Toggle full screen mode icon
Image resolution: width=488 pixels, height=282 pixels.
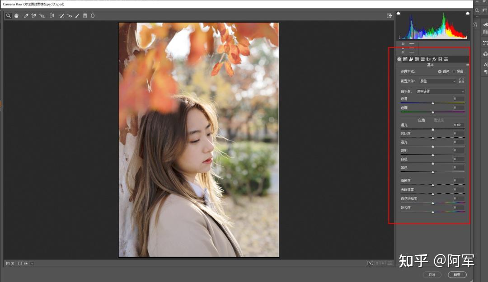(x=389, y=15)
